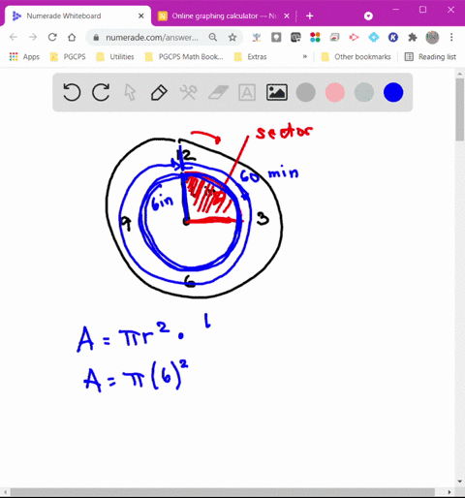Viewport: 465px width, 498px height.
Task: Choose the text box tool
Action: pyautogui.click(x=247, y=92)
